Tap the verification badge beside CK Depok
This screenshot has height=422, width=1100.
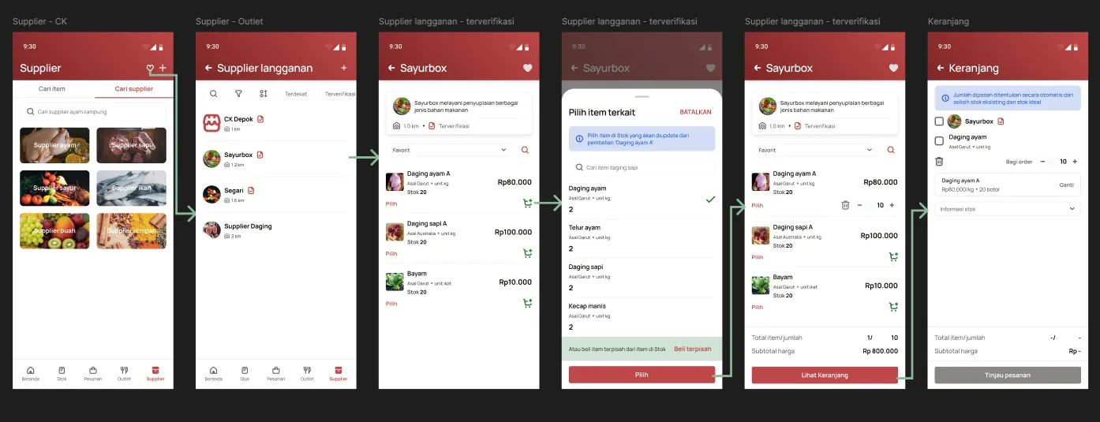point(260,119)
